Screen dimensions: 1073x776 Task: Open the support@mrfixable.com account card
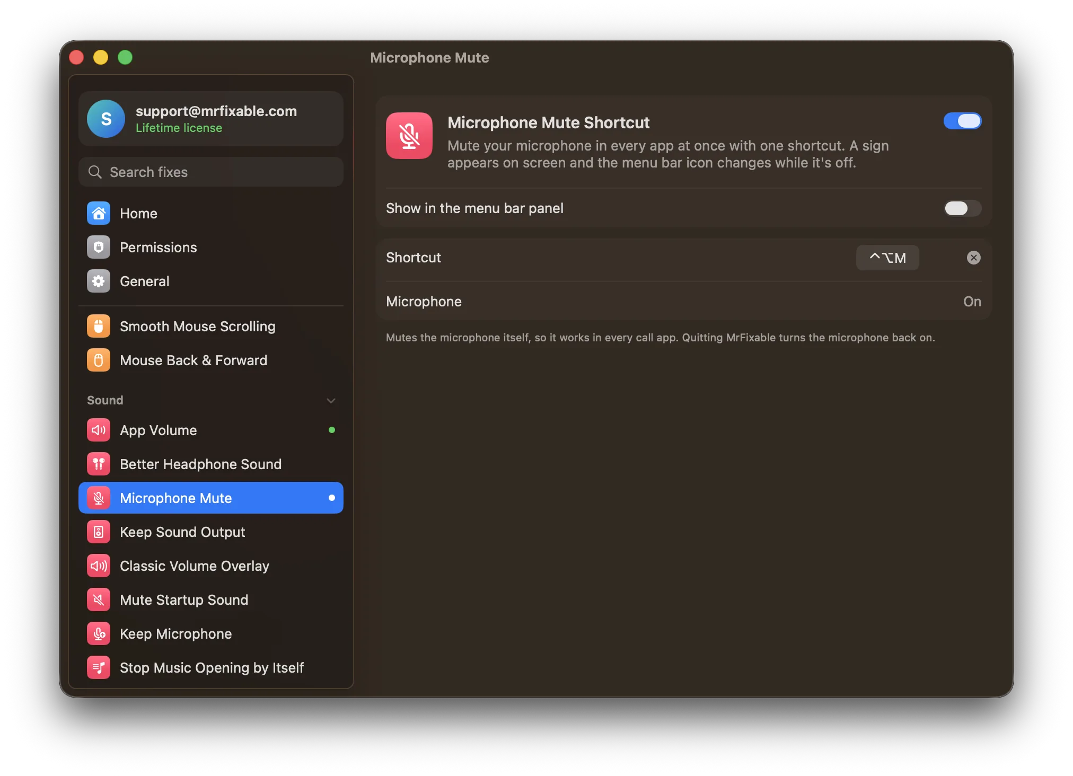(x=211, y=119)
